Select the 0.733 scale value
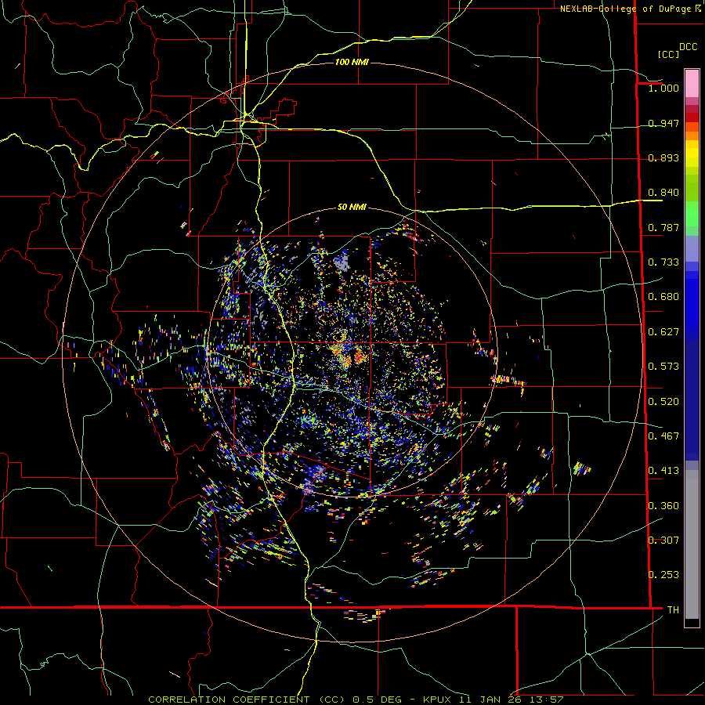The image size is (705, 705). [663, 262]
